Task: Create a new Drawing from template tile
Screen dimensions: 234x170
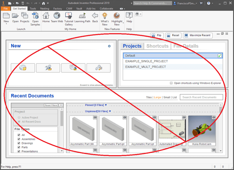Action: 73,68
